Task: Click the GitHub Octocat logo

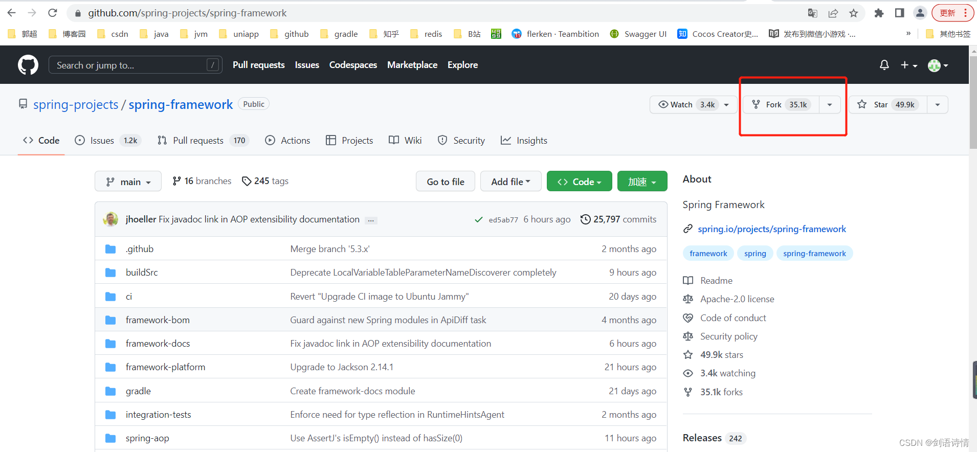Action: (28, 65)
